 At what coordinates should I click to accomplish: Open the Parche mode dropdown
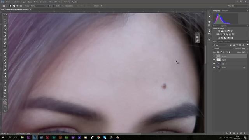(38, 6)
